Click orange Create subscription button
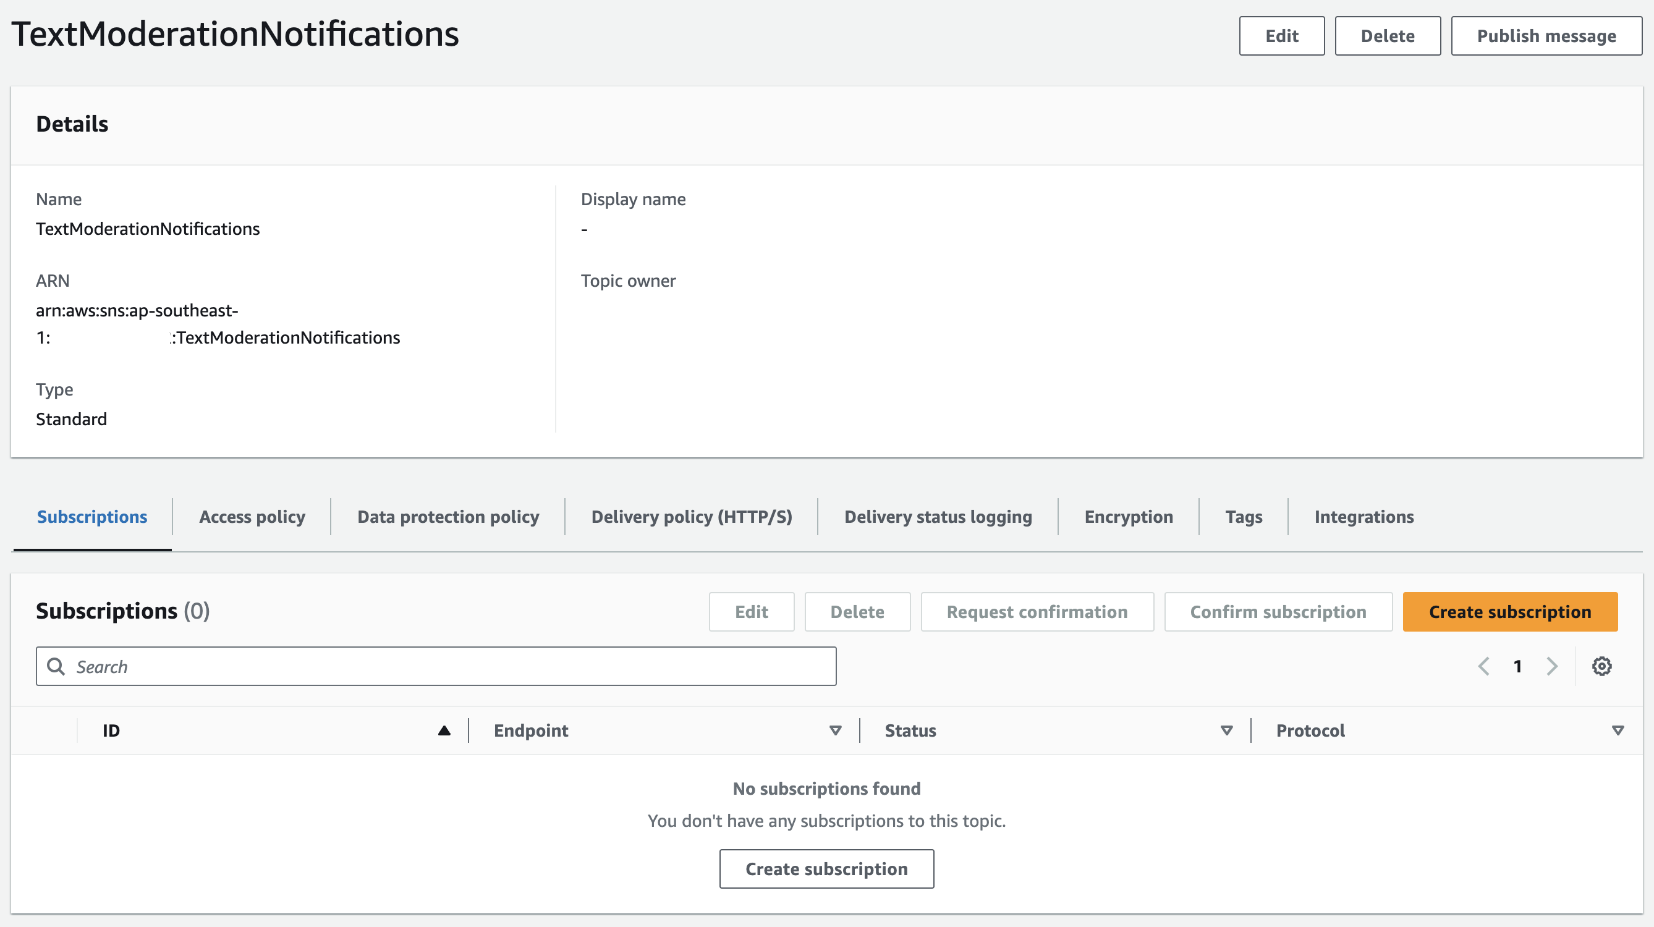Image resolution: width=1654 pixels, height=927 pixels. 1509,612
